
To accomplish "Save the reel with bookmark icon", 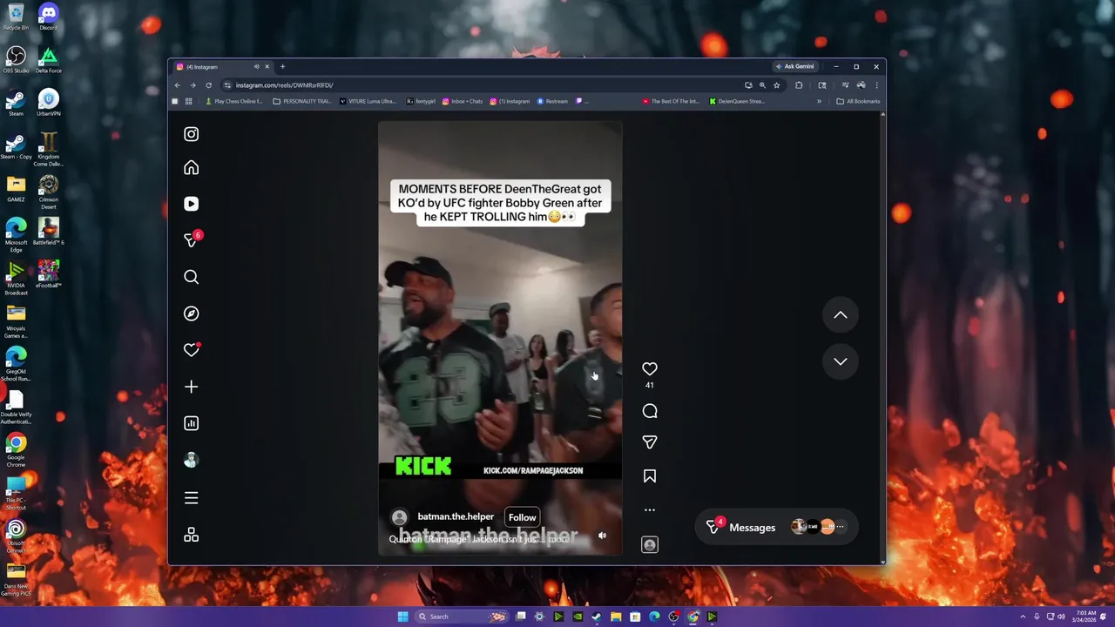I will click(650, 476).
